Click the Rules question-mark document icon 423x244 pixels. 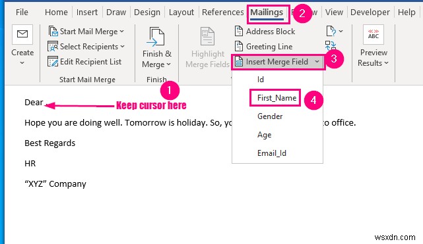(x=331, y=31)
